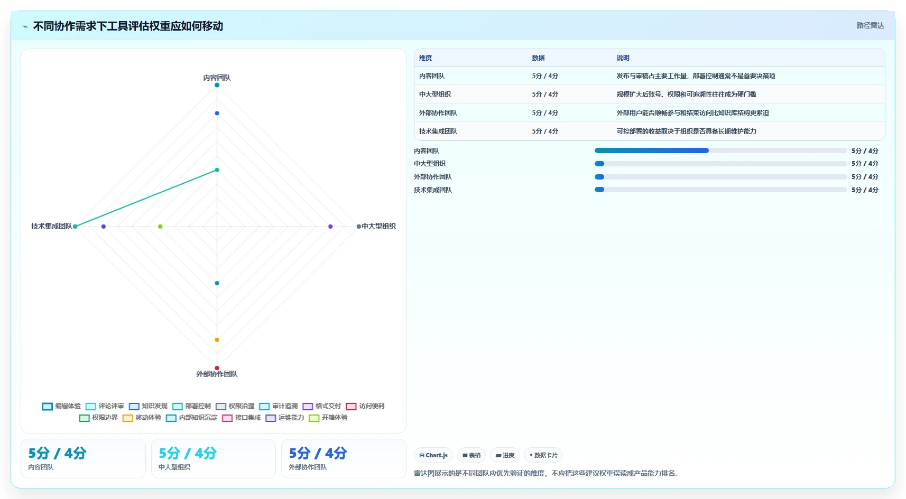Click the 中大型组织 progress bar

(x=720, y=164)
